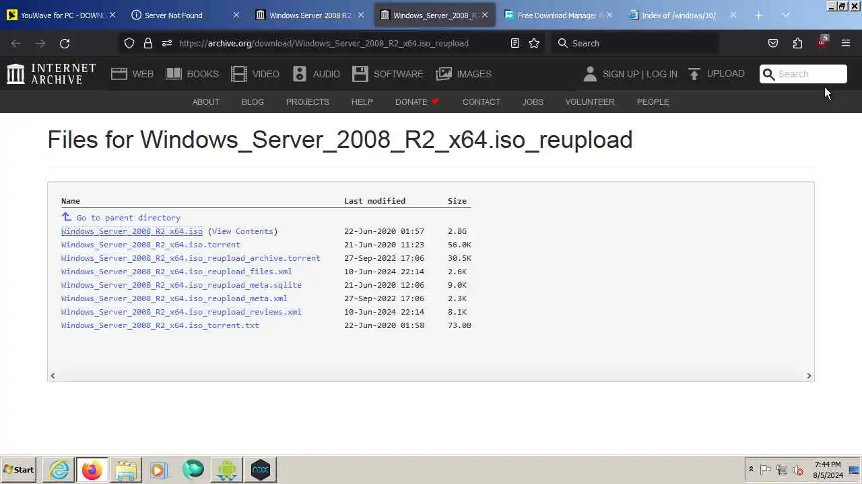Click the Internet Archive logo
Screen dimensions: 862x484
point(51,74)
